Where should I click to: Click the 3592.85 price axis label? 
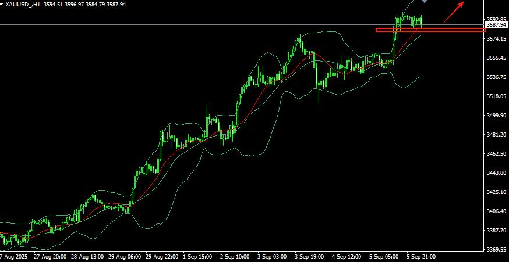tap(496, 19)
